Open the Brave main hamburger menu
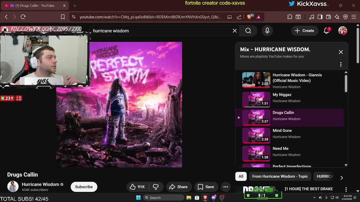 (x=354, y=17)
